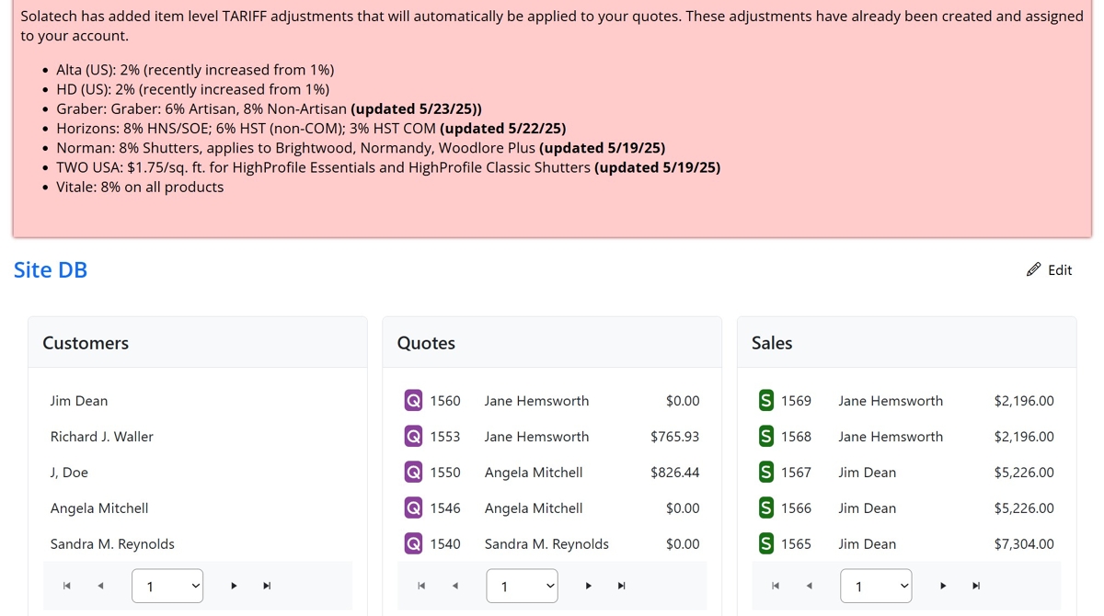Click the Quotes panel header
The image size is (1104, 616).
click(x=552, y=343)
